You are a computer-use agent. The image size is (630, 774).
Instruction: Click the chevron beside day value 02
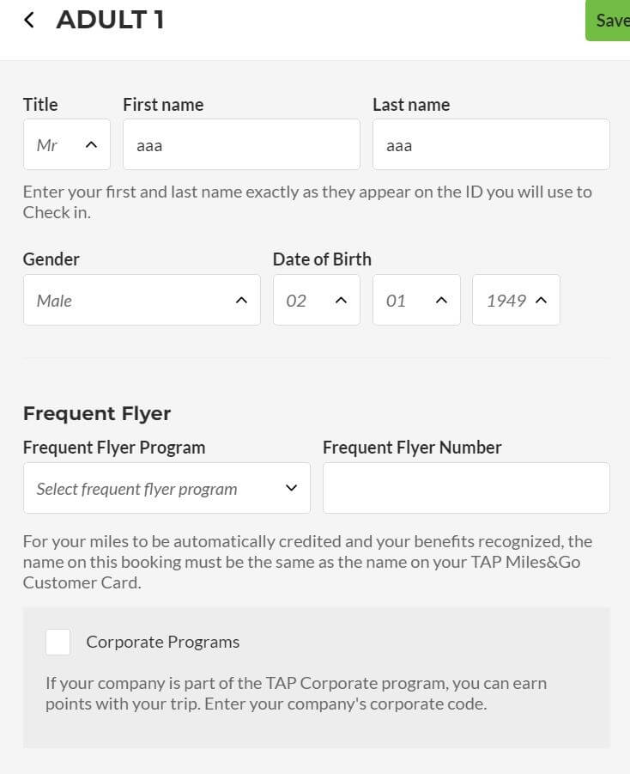[x=341, y=300]
